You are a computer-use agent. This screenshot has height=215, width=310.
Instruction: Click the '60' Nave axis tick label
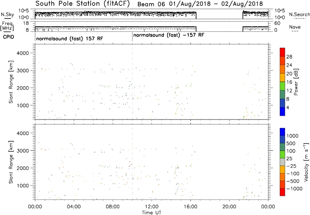tap(277, 23)
